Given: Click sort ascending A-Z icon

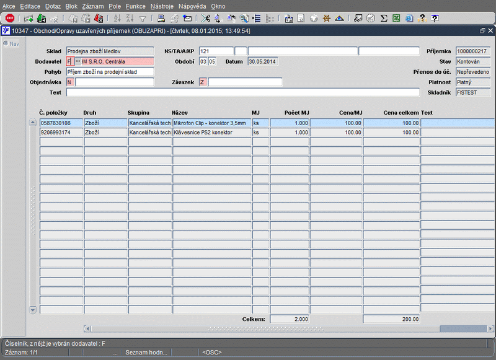Looking at the screenshot, I should 117,19.
